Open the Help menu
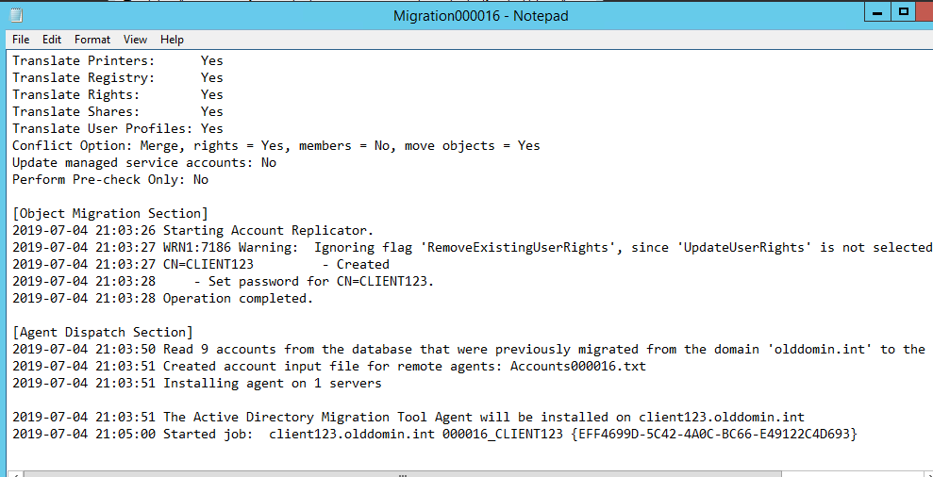This screenshot has height=477, width=933. pos(172,40)
